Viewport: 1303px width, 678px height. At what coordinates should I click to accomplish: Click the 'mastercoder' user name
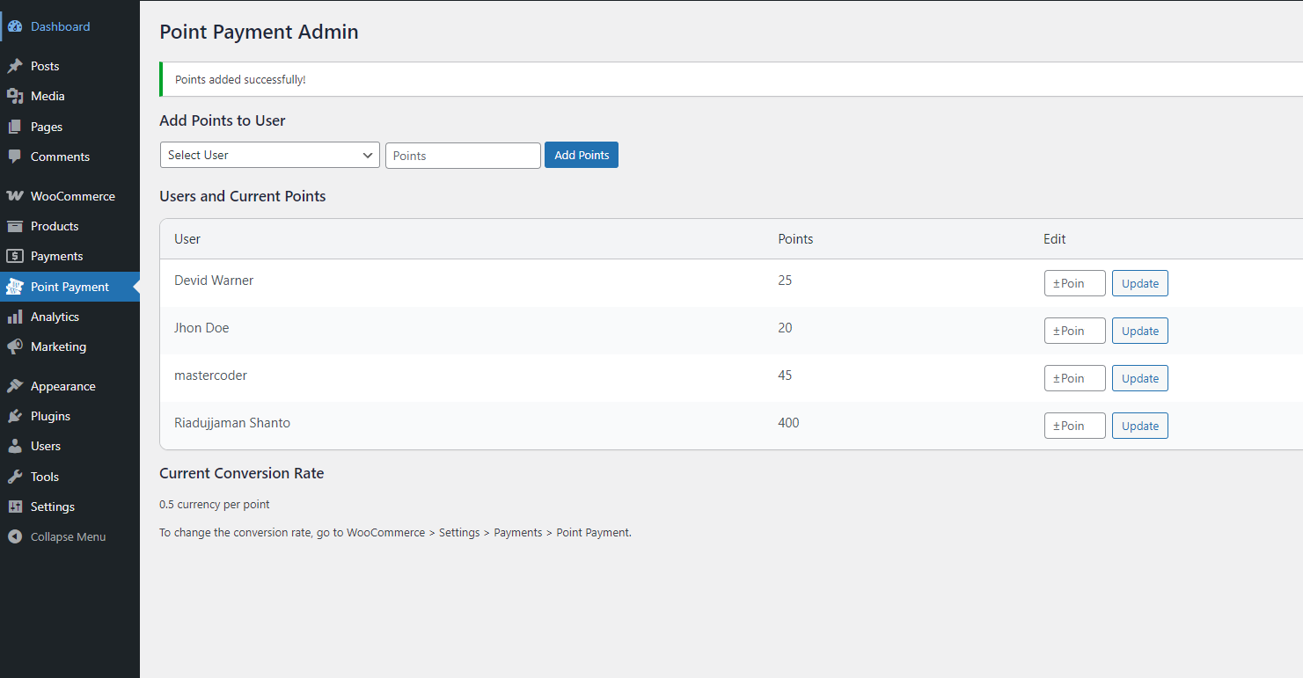pos(210,375)
